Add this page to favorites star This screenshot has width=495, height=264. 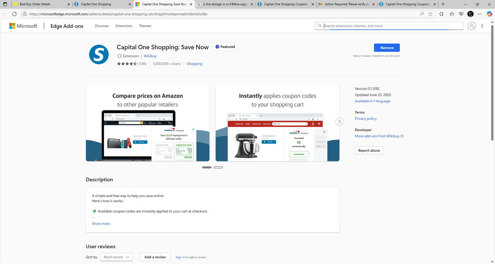coord(430,14)
